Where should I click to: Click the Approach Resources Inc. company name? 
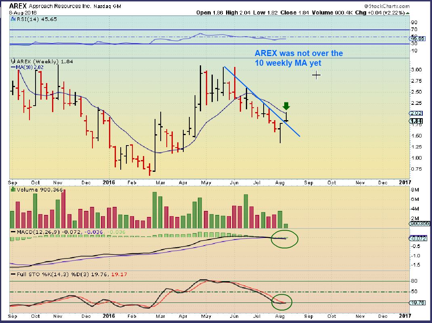60,6
